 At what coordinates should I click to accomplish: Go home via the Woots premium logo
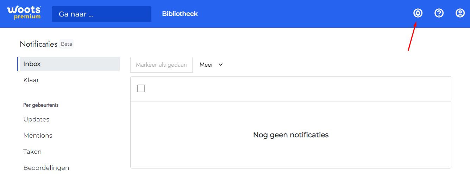[24, 13]
